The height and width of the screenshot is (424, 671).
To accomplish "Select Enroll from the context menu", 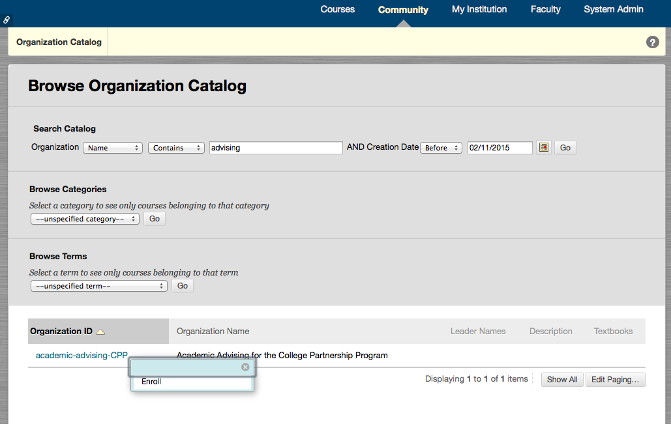I will tap(151, 382).
